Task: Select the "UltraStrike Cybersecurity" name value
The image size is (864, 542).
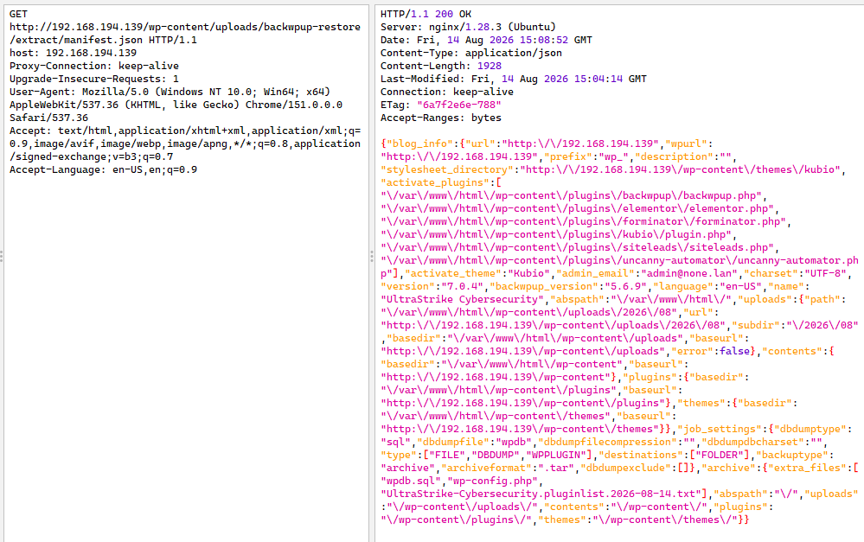Action: tap(462, 299)
